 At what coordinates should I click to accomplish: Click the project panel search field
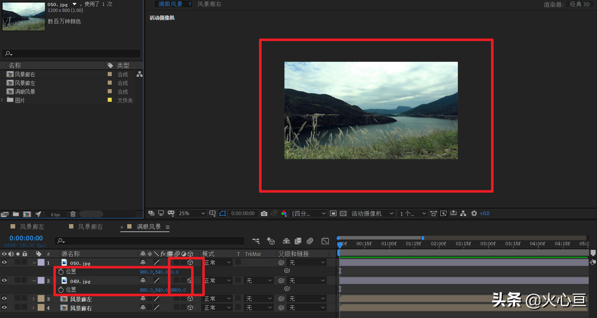coord(71,53)
